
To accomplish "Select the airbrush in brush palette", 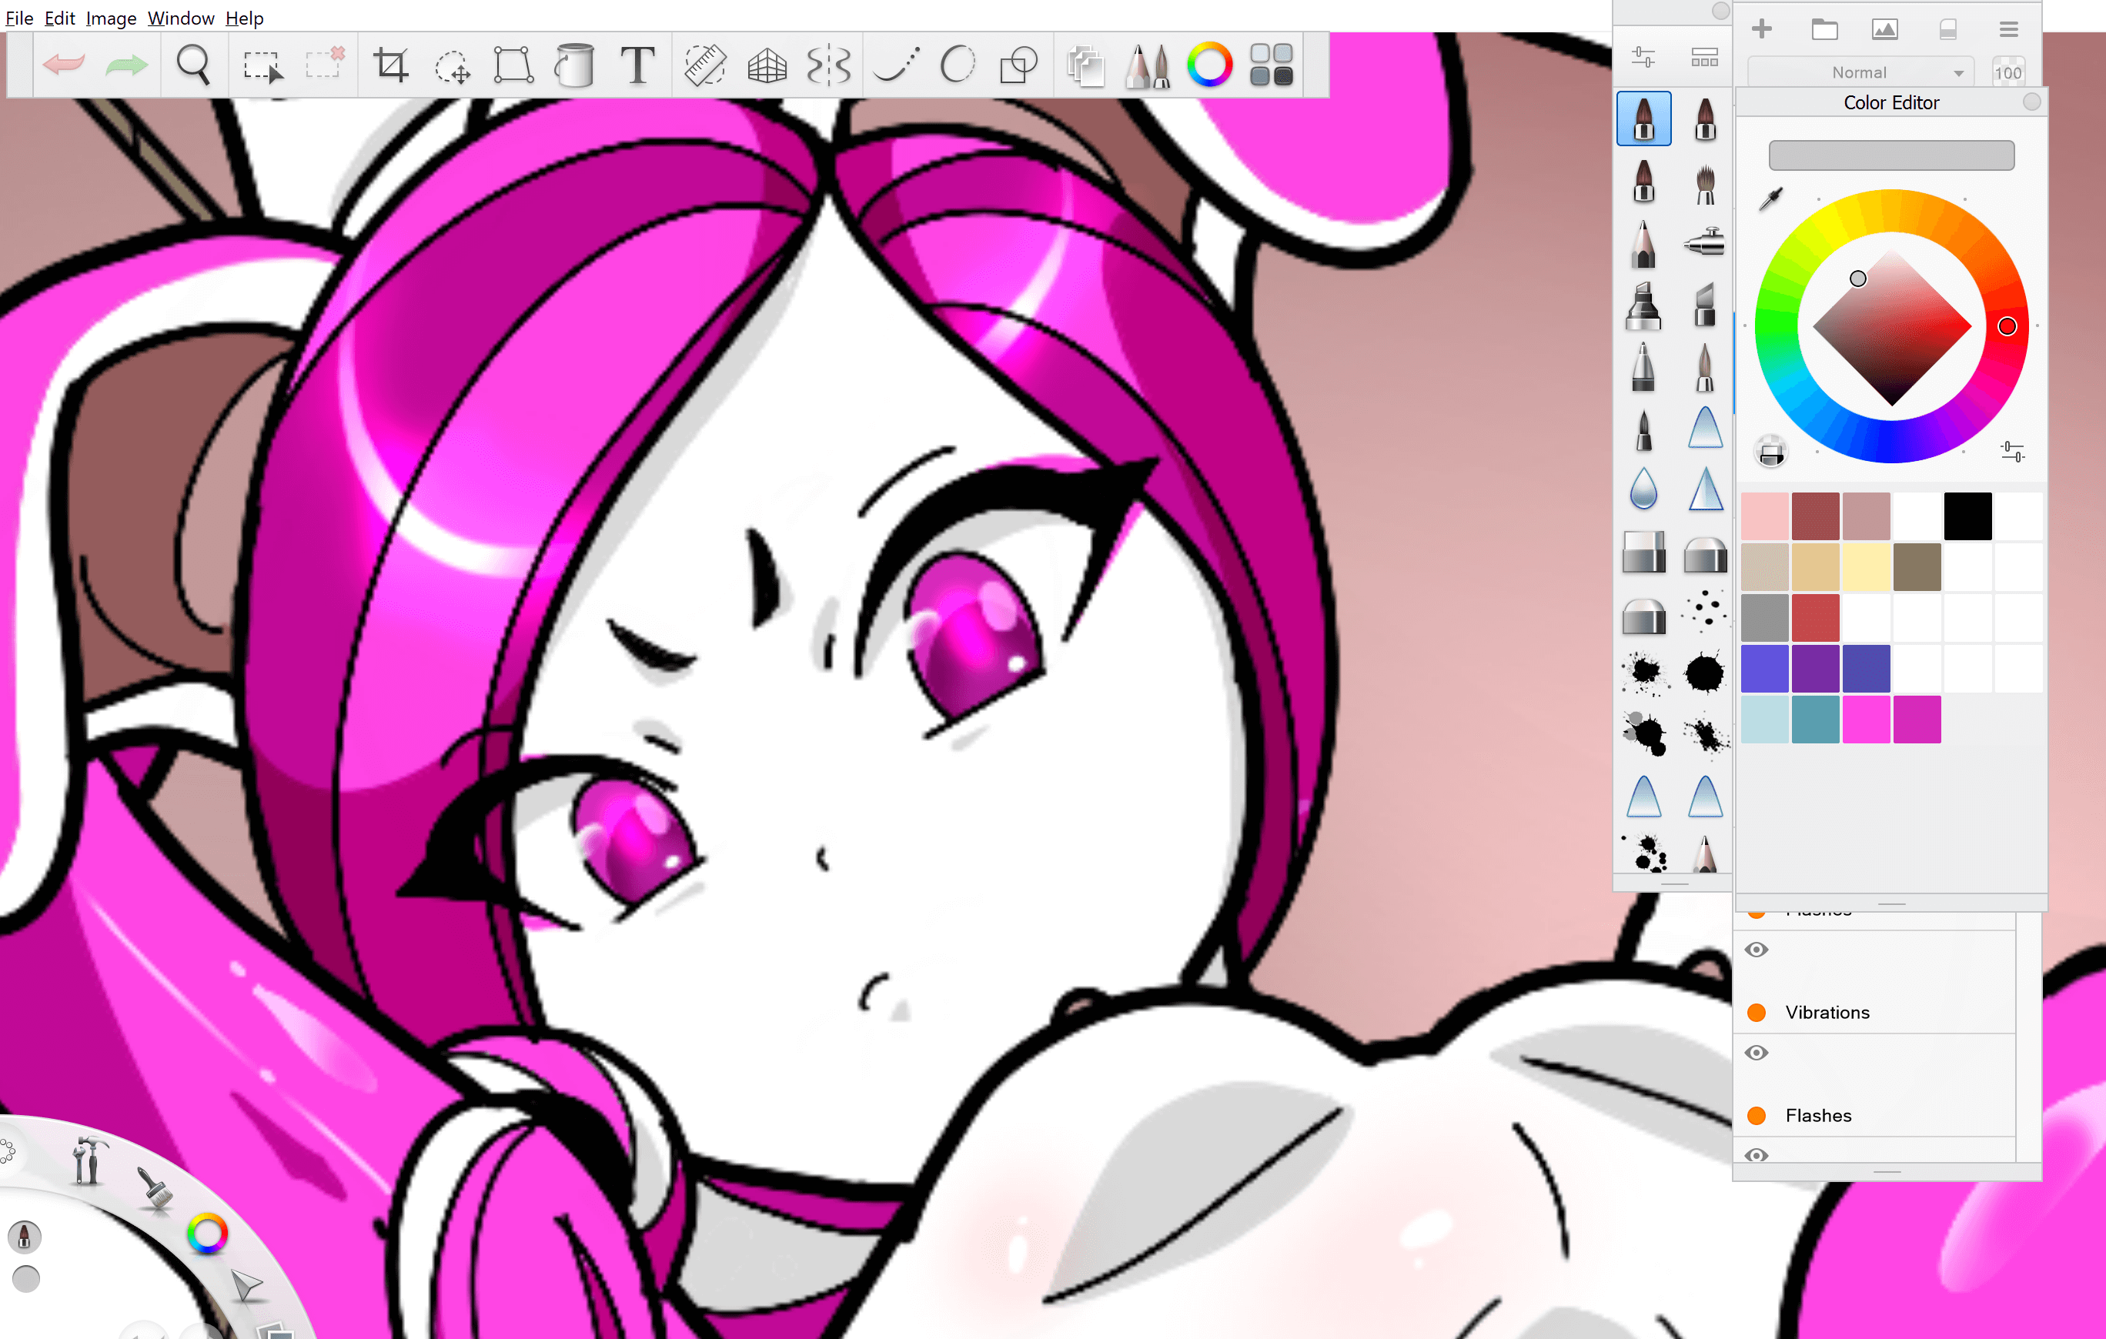I will [x=1703, y=242].
